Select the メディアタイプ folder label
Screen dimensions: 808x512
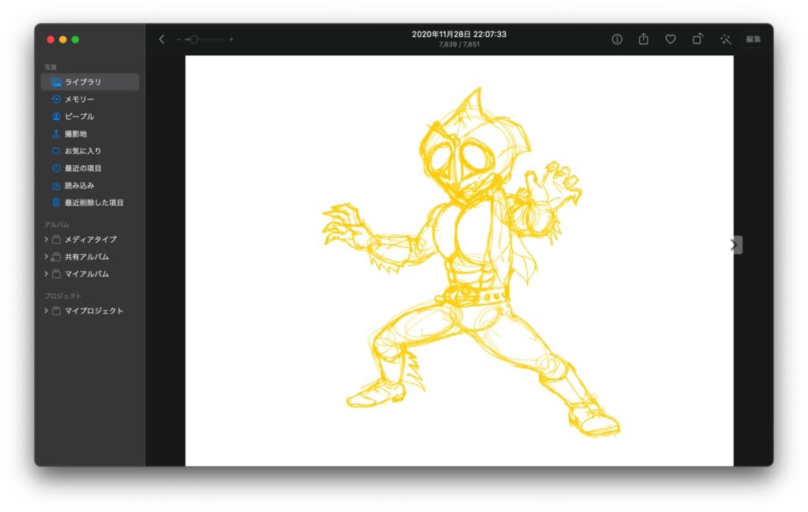tap(90, 240)
